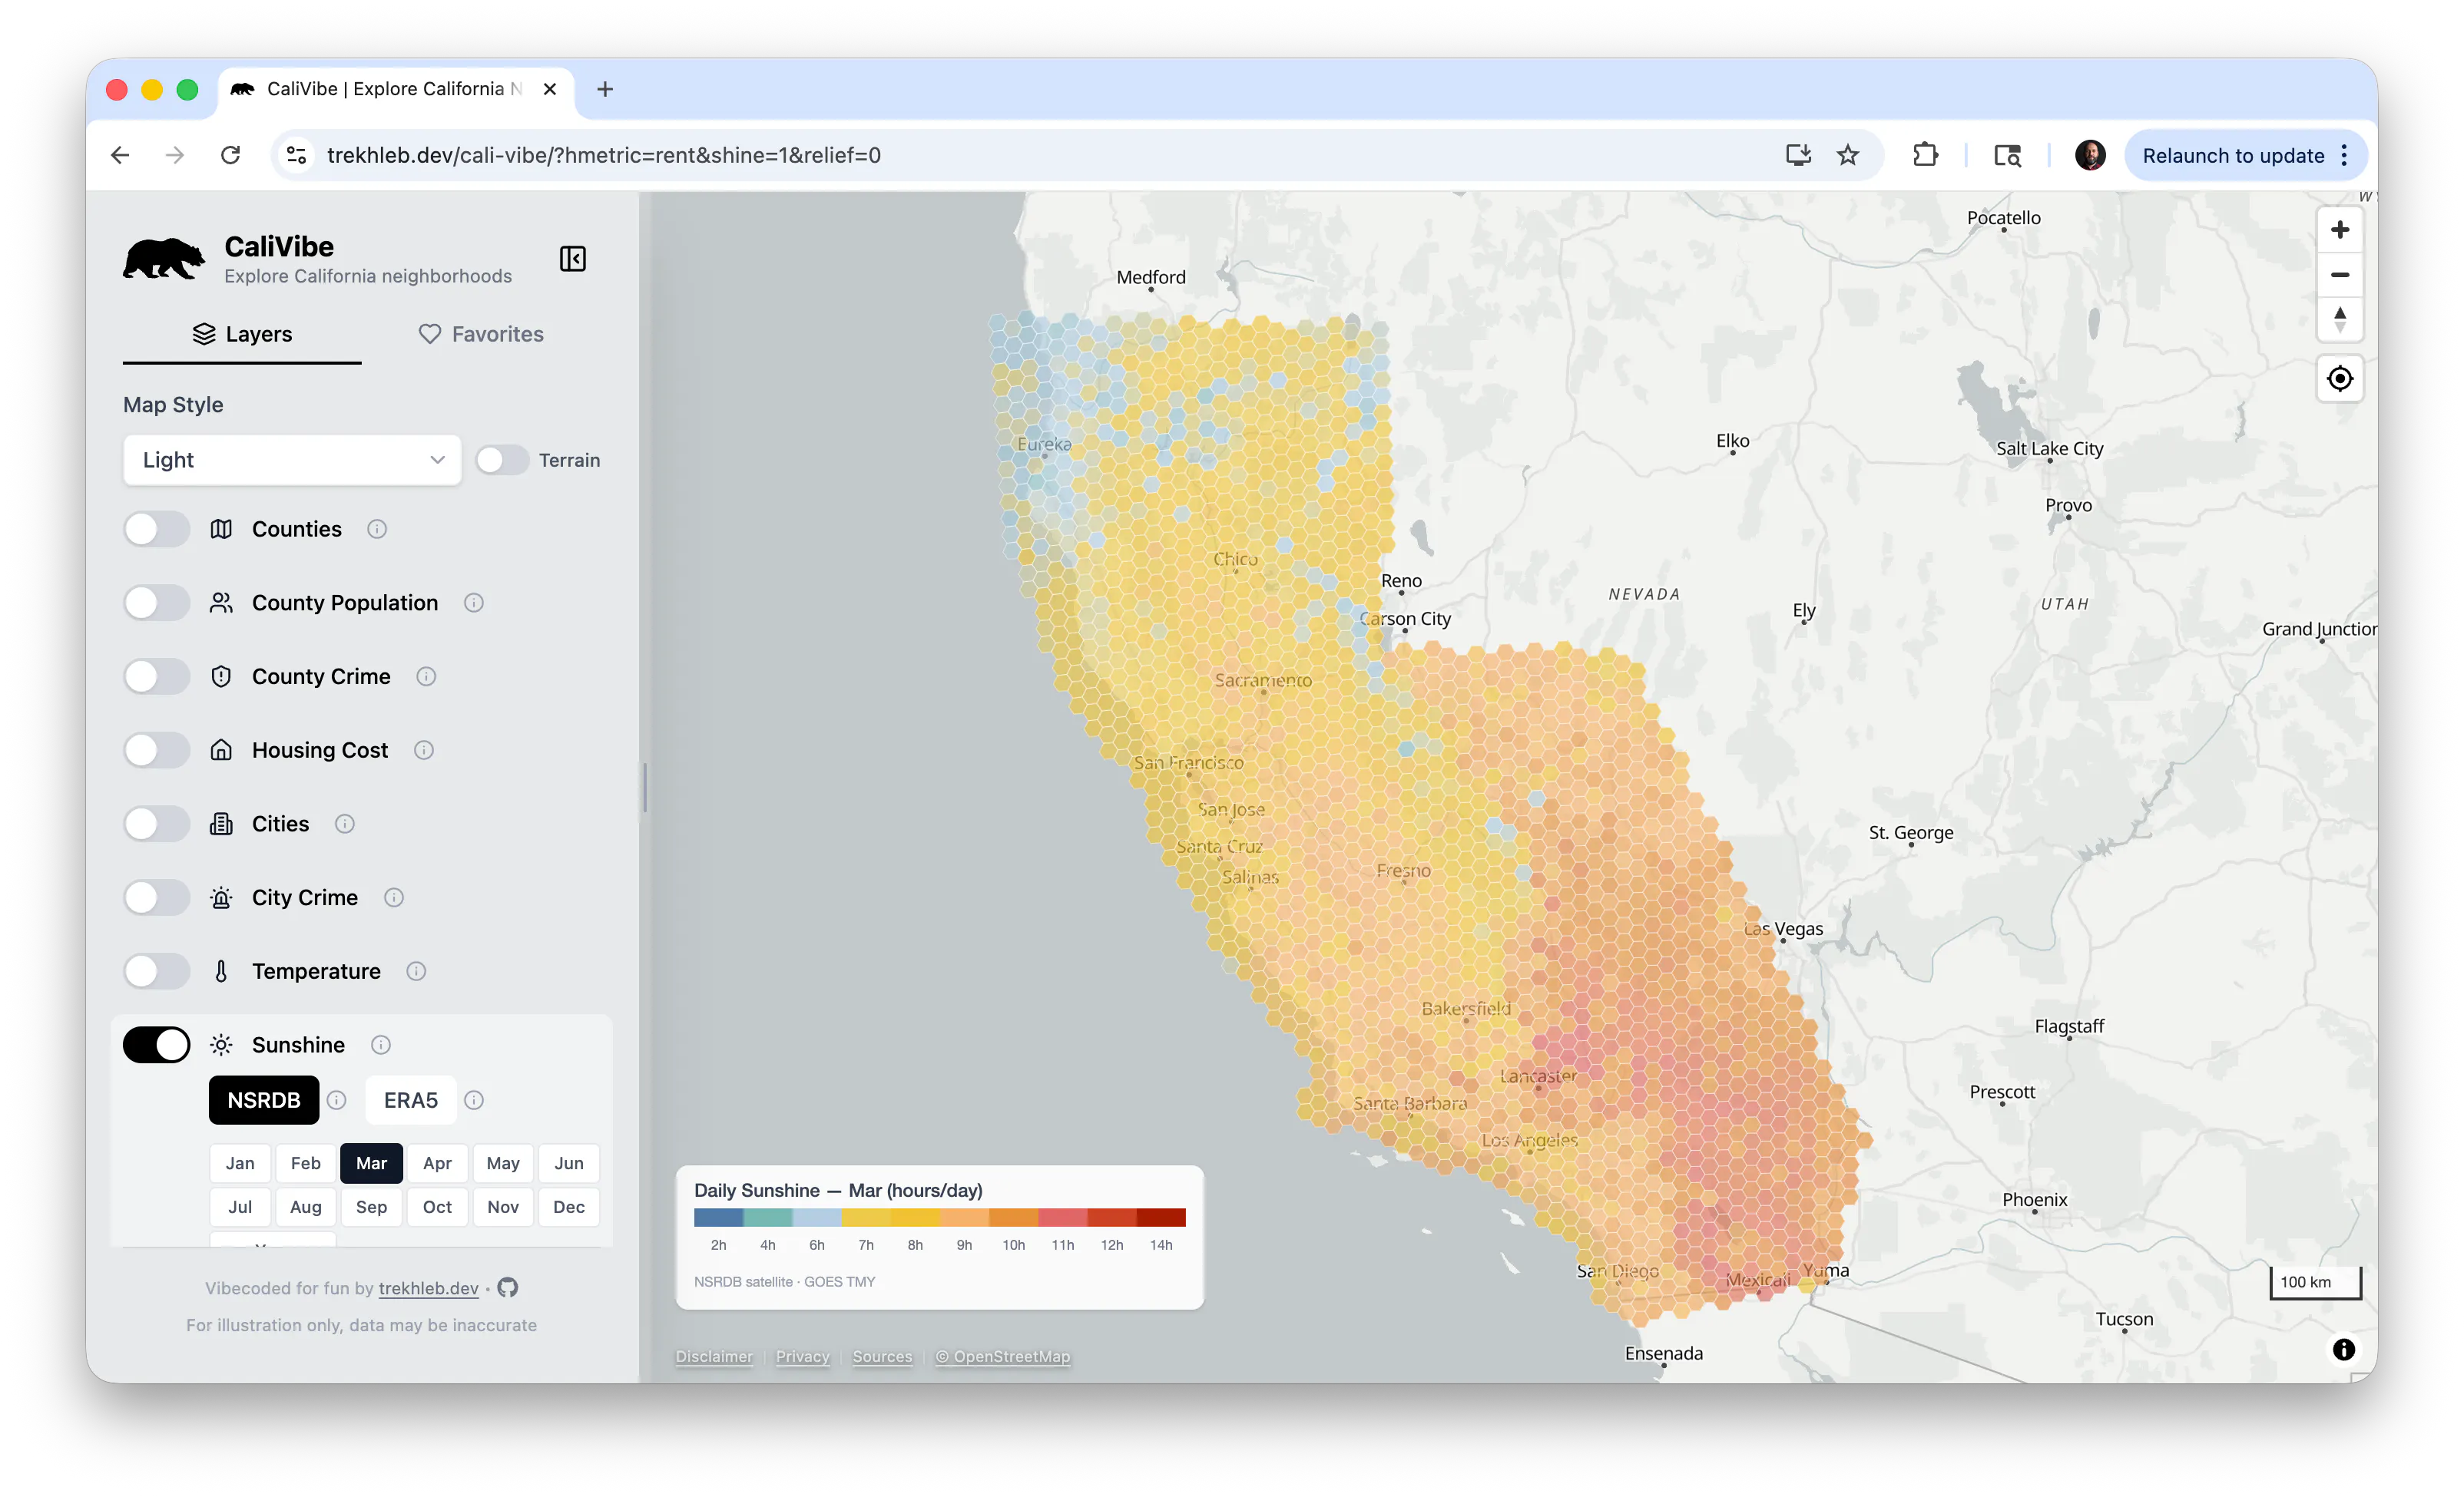Select Feb month
Screen dimensions: 2464x1497
click(x=306, y=1162)
